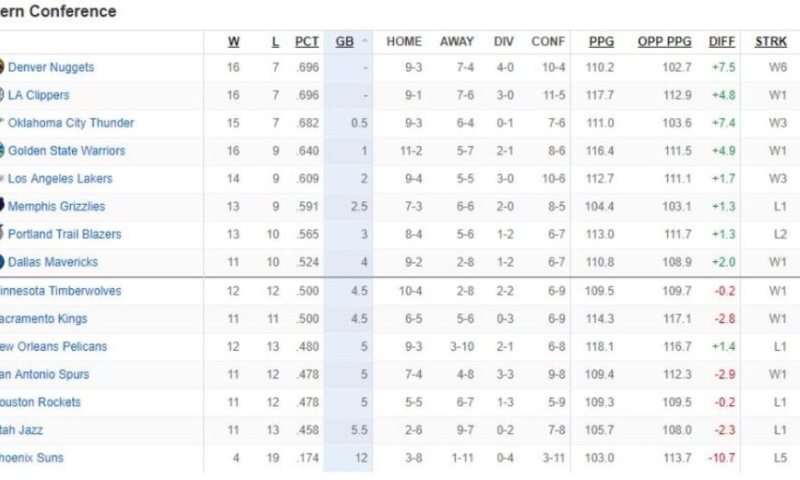Screen dimensions: 800x480
Task: Click the Denver Nuggets team logo
Action: (2, 67)
